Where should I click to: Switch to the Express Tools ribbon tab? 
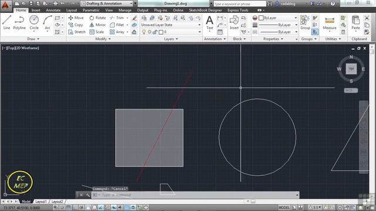[x=238, y=11]
